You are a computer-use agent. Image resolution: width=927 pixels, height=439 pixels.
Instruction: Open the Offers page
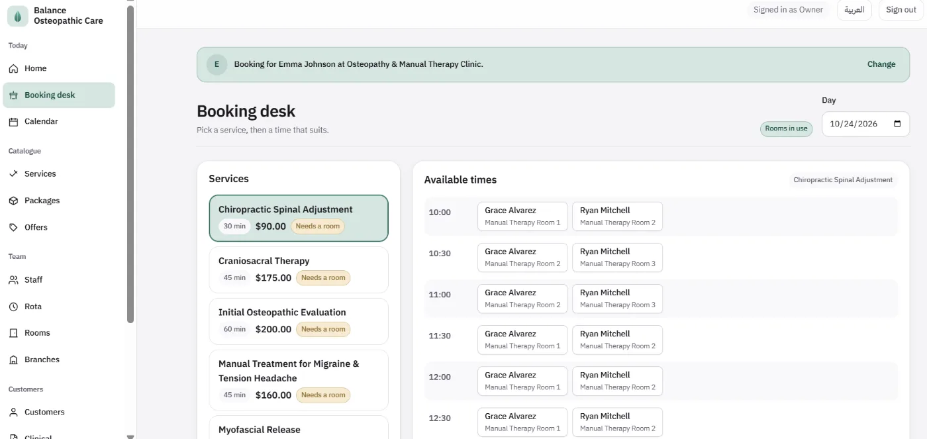pos(59,227)
